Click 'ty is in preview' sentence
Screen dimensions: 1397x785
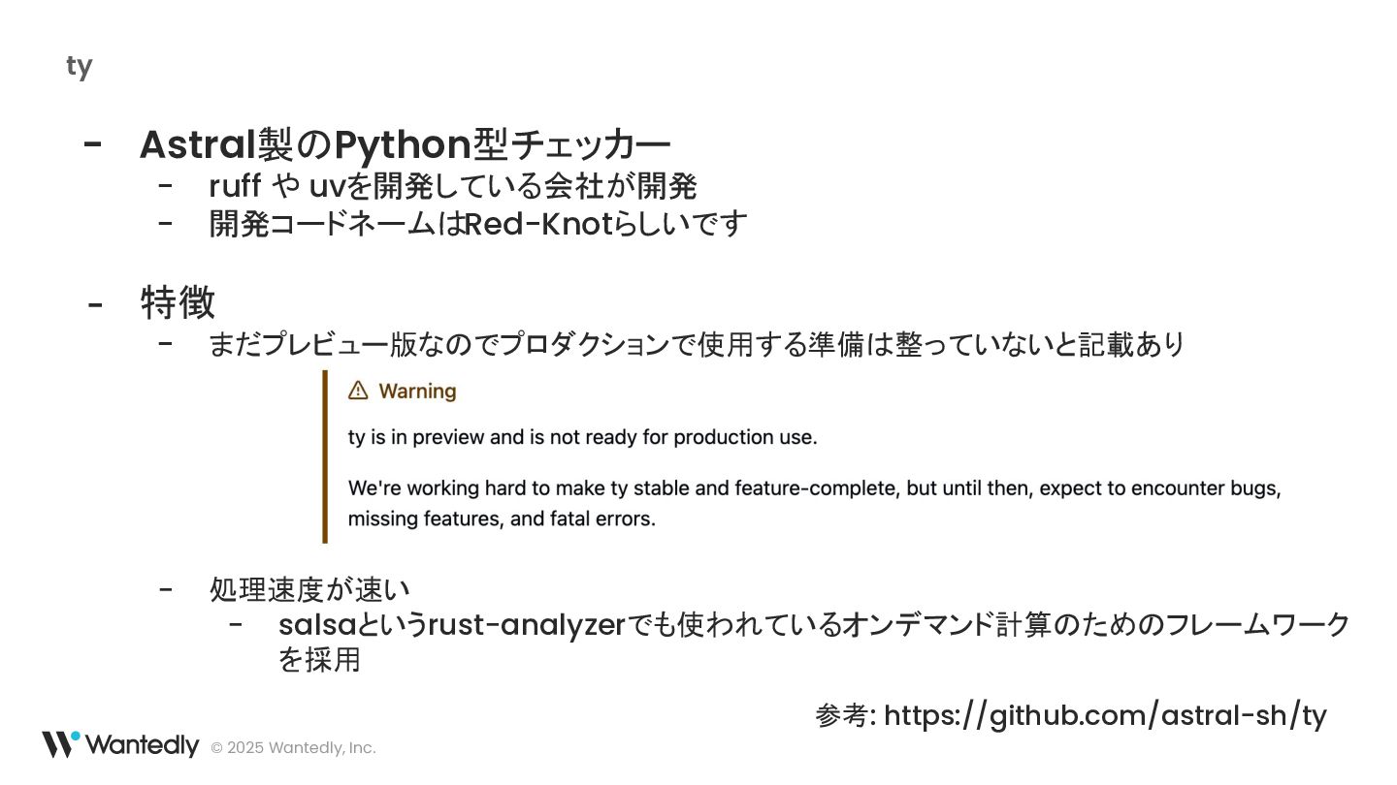point(583,437)
